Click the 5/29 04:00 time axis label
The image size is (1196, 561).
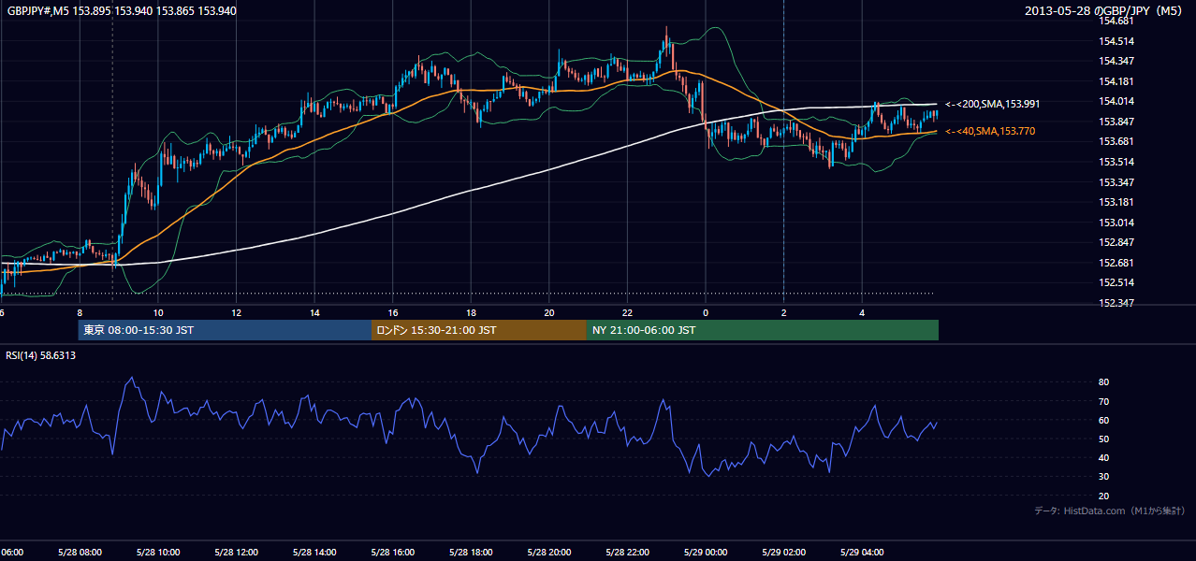(861, 553)
